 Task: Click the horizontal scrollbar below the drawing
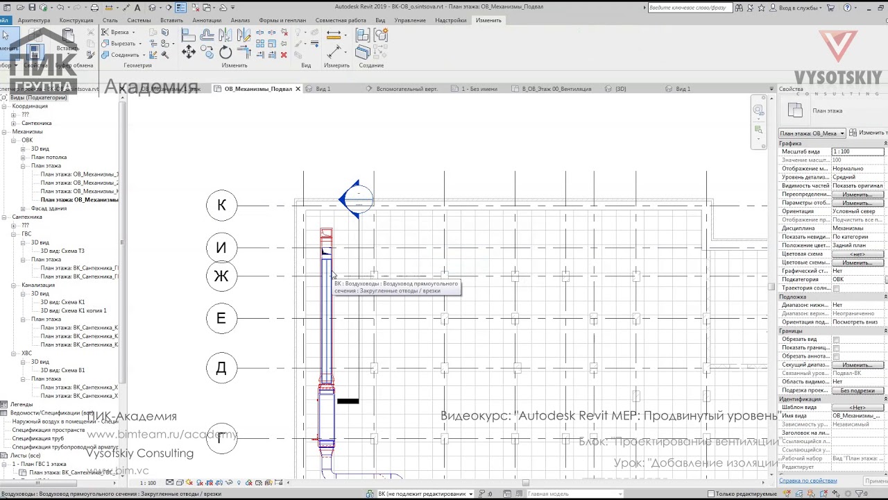(525, 483)
